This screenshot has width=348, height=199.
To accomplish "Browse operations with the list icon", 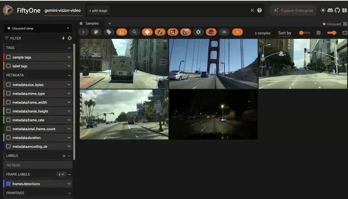I will (x=224, y=32).
